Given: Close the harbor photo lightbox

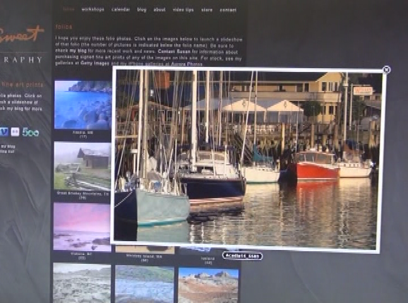Looking at the screenshot, I should 387,69.
